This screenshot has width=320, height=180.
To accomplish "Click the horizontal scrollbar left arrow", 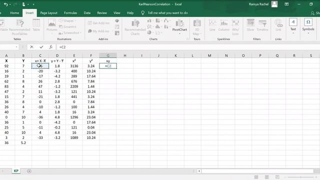I will 199,171.
